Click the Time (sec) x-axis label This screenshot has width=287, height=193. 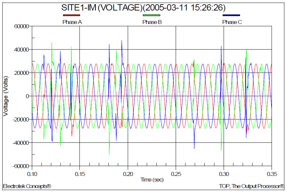[151, 180]
